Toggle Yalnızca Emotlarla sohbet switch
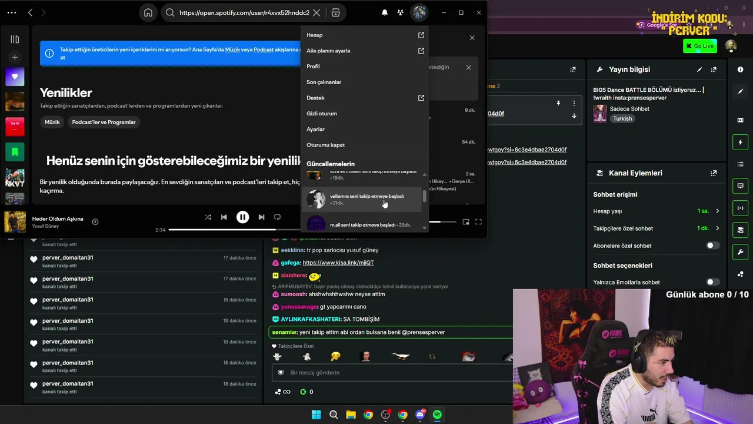Image resolution: width=753 pixels, height=424 pixels. click(x=712, y=282)
